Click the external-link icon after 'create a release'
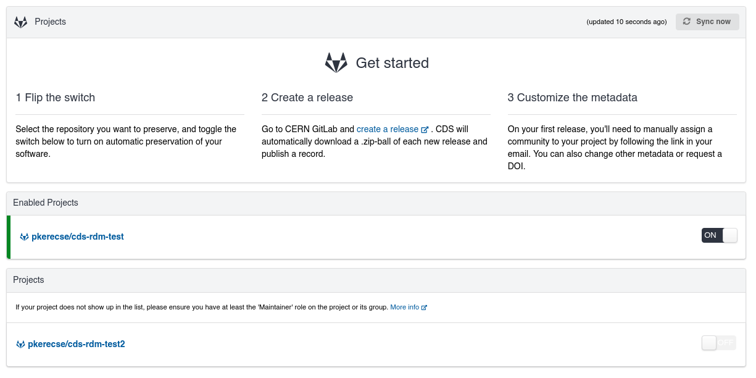This screenshot has height=378, width=756. (425, 130)
